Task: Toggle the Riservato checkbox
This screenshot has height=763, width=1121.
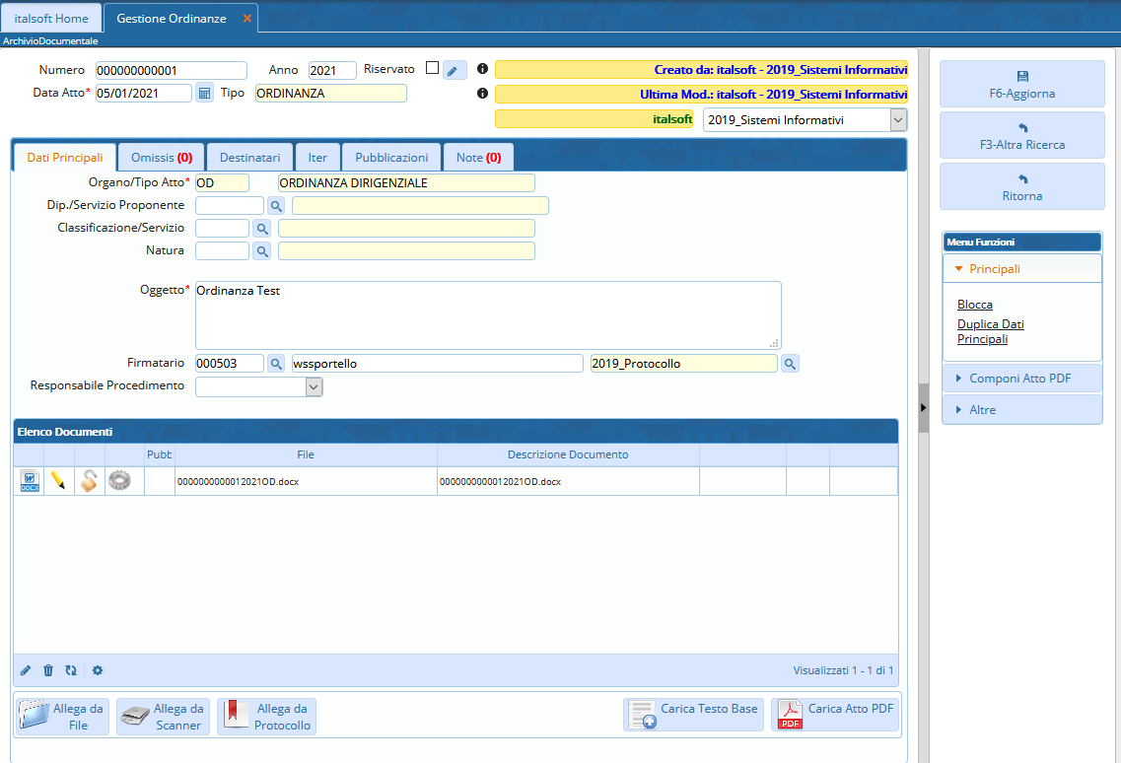Action: point(432,69)
